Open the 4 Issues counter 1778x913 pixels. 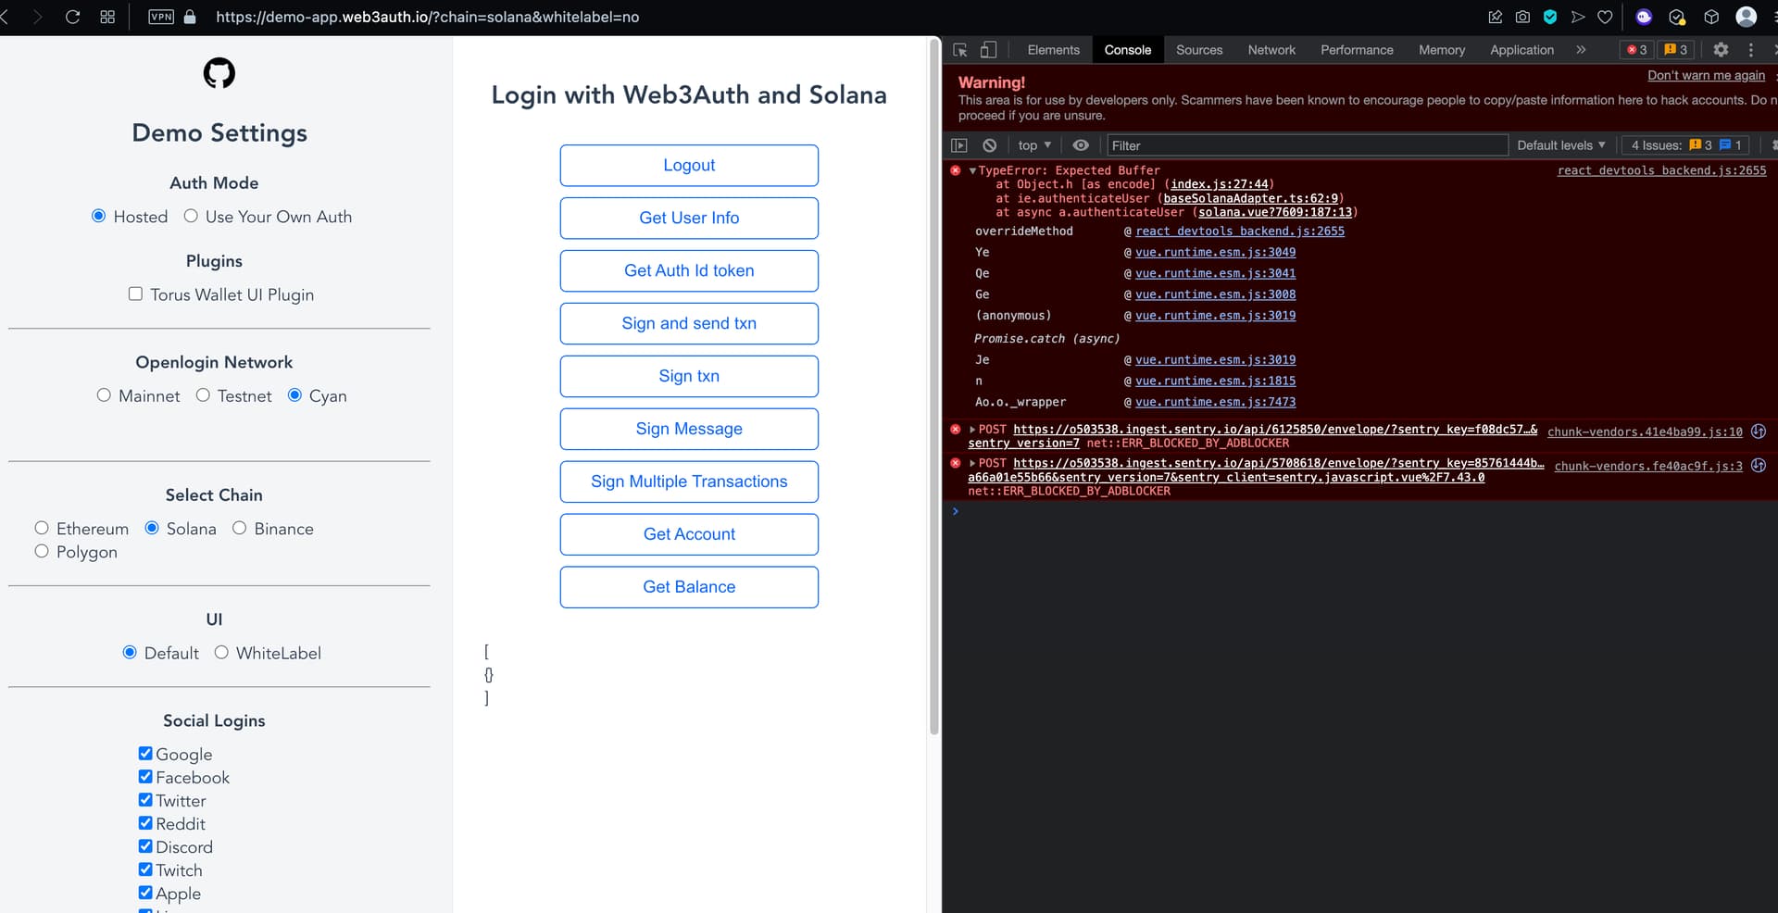coord(1686,145)
